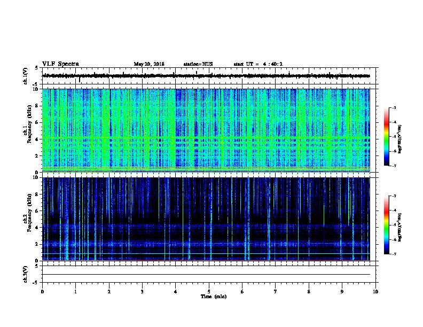423x327 pixels.
Task: Click the "Time (min)" axis label
Action: coord(214,297)
